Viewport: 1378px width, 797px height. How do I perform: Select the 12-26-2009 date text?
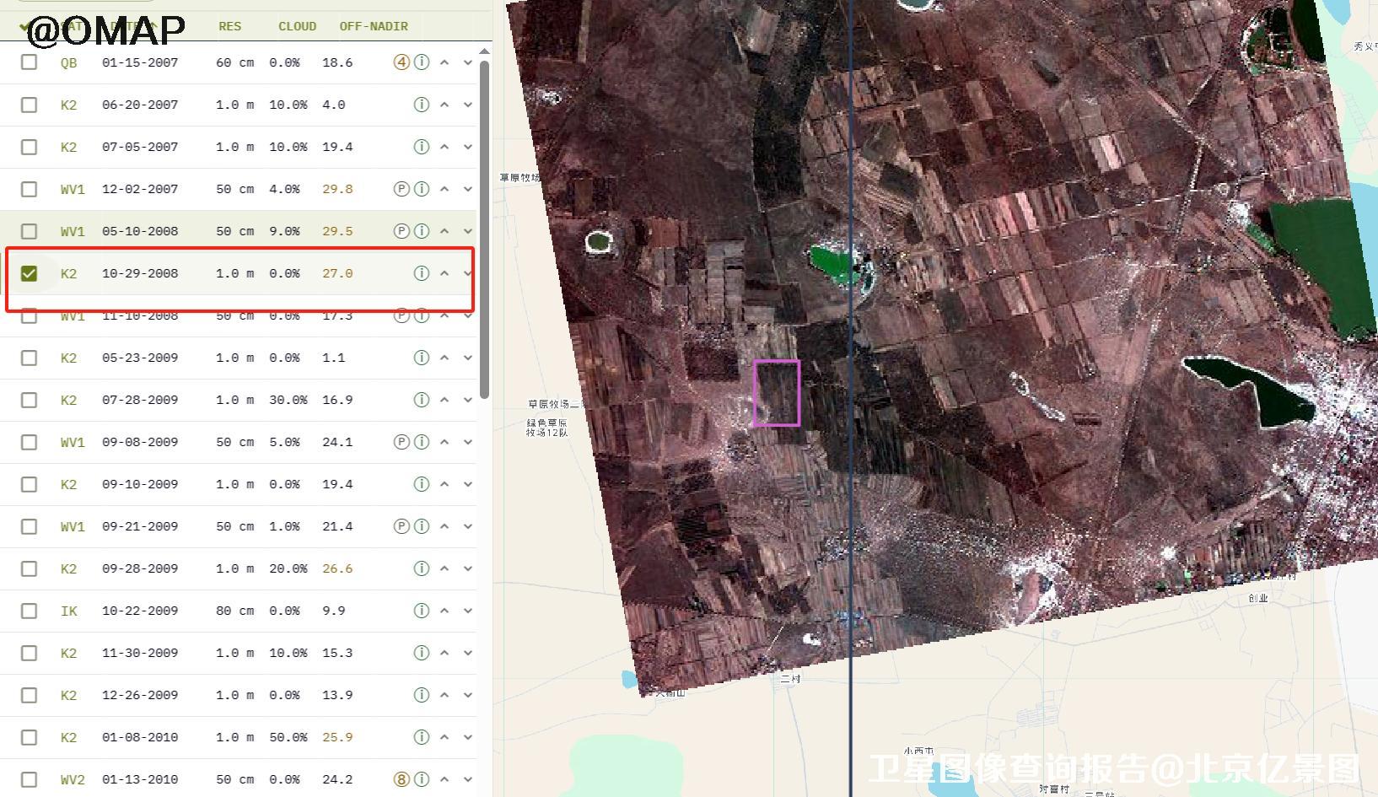coord(140,695)
